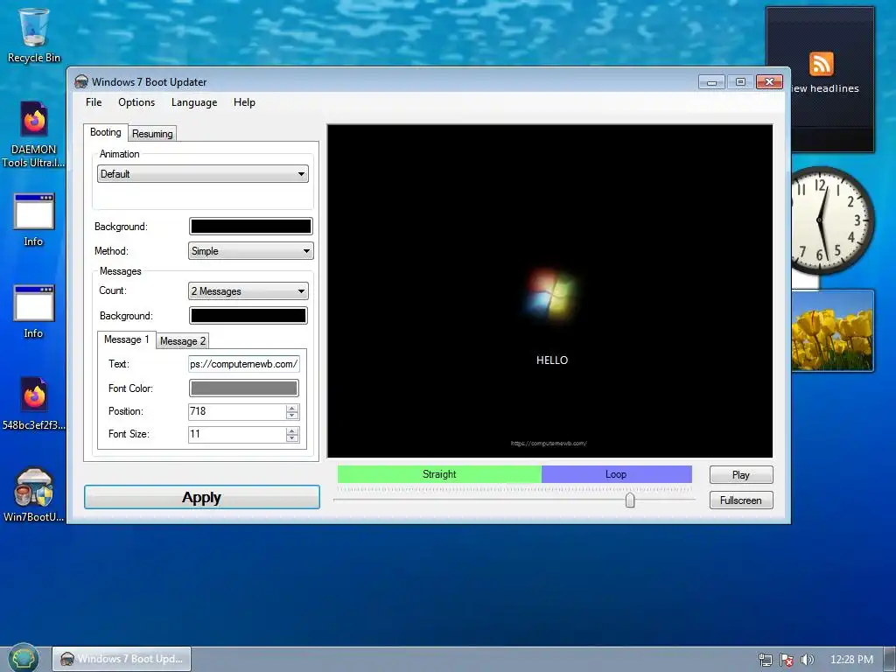Click the Windows 7 Boot Updater taskbar button

click(122, 659)
